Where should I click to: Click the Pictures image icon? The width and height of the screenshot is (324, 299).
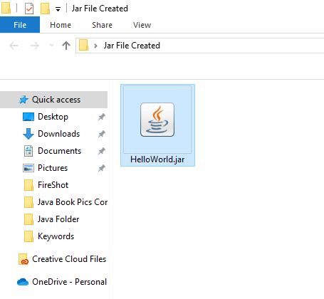[x=28, y=168]
